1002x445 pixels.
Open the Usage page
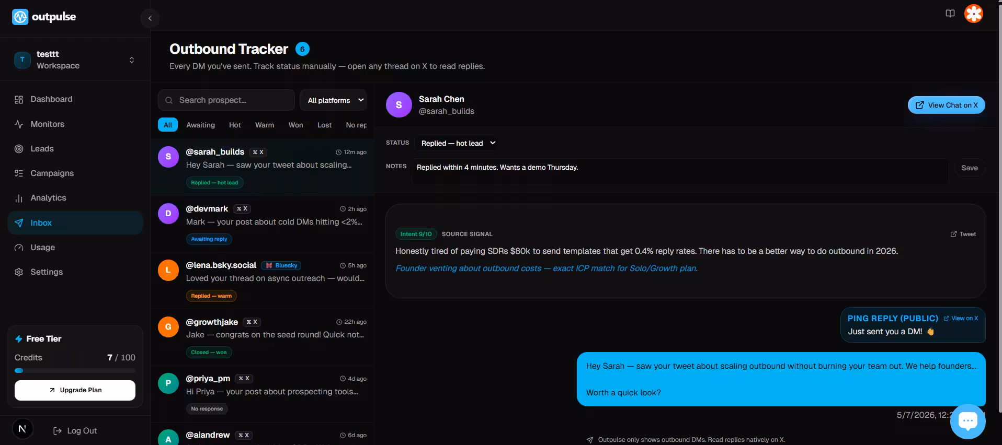point(75,248)
